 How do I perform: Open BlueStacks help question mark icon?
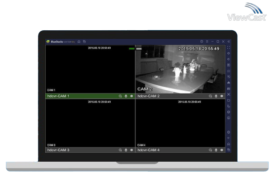(202, 42)
